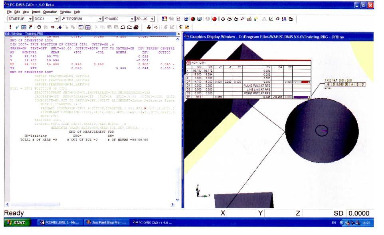
Task: Click the 'END OF DIMENSION LOC7' line
Action: pyautogui.click(x=32, y=72)
